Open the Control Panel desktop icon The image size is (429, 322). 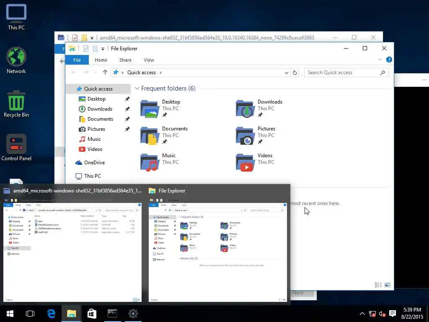click(16, 147)
